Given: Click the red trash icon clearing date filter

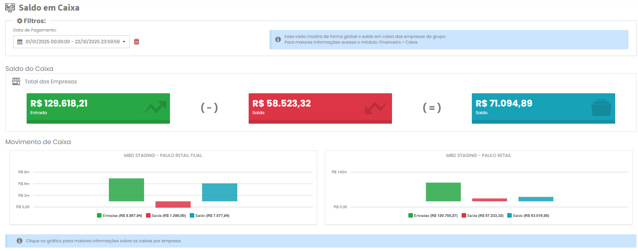Looking at the screenshot, I should click(136, 42).
